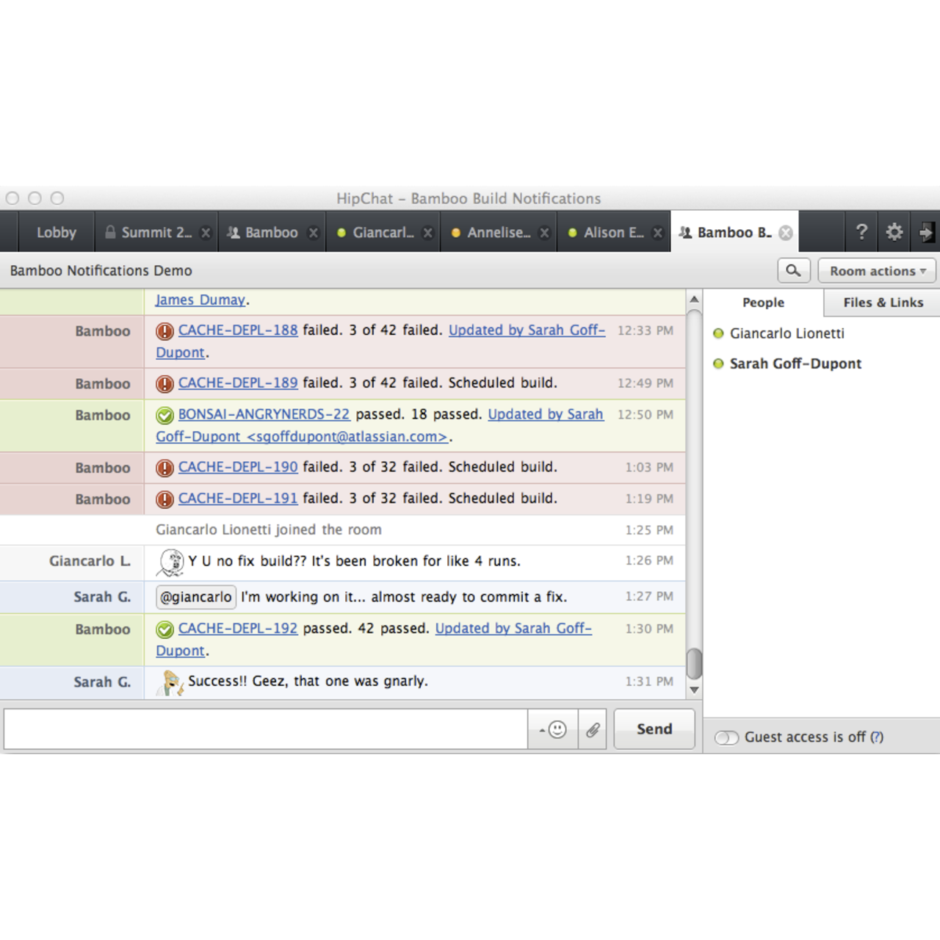This screenshot has height=940, width=940.
Task: Click the success emoticon in Sarah's message
Action: [171, 683]
